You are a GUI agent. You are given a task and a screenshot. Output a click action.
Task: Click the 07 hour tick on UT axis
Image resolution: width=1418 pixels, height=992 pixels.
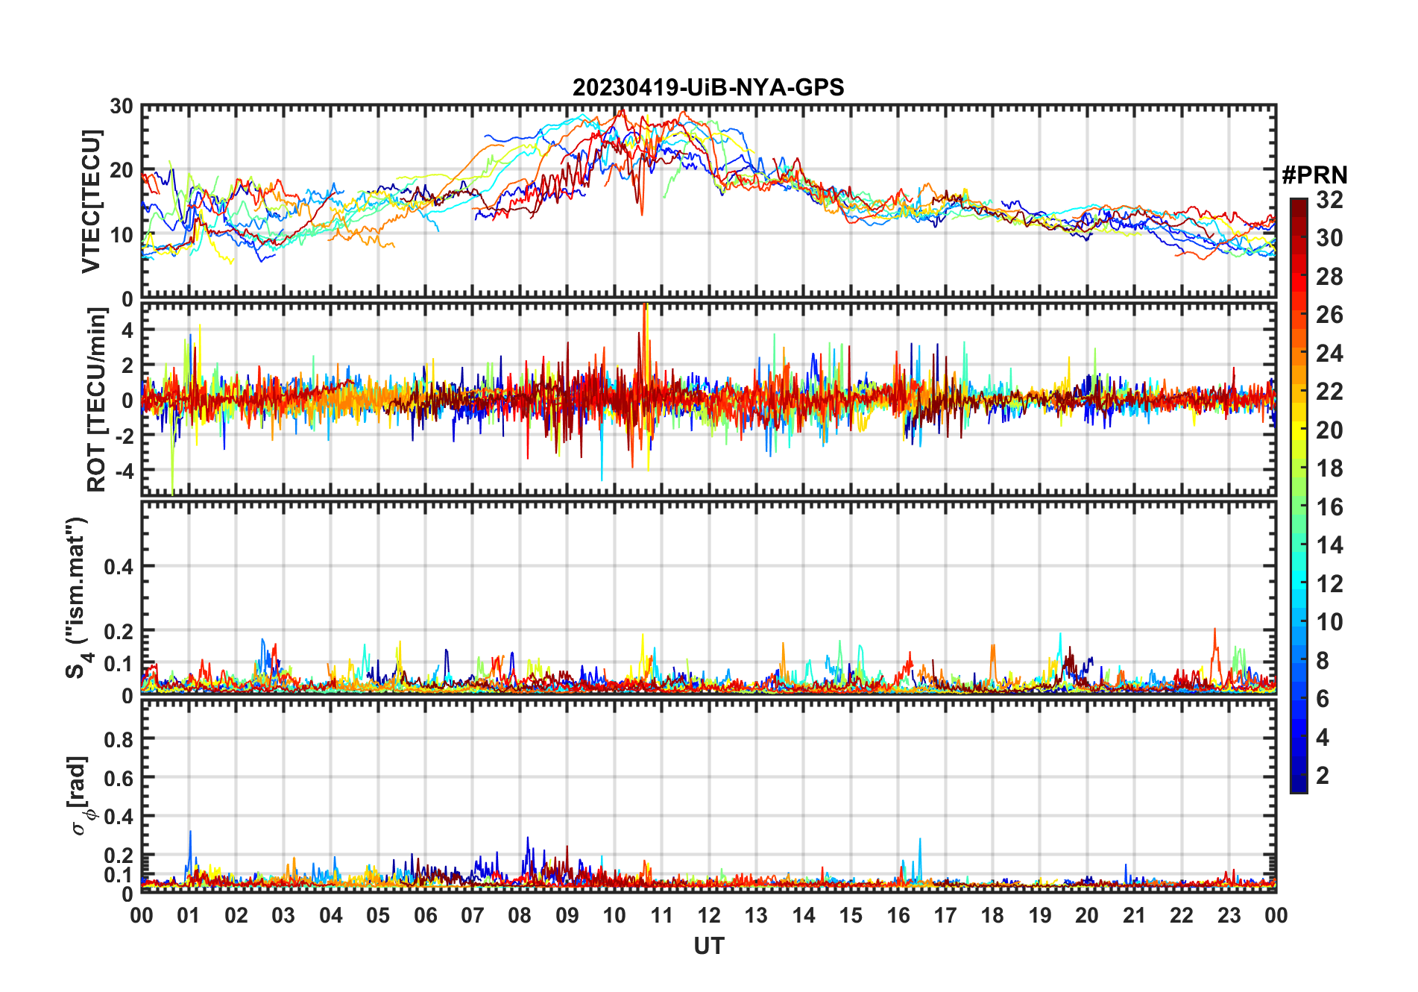473,916
